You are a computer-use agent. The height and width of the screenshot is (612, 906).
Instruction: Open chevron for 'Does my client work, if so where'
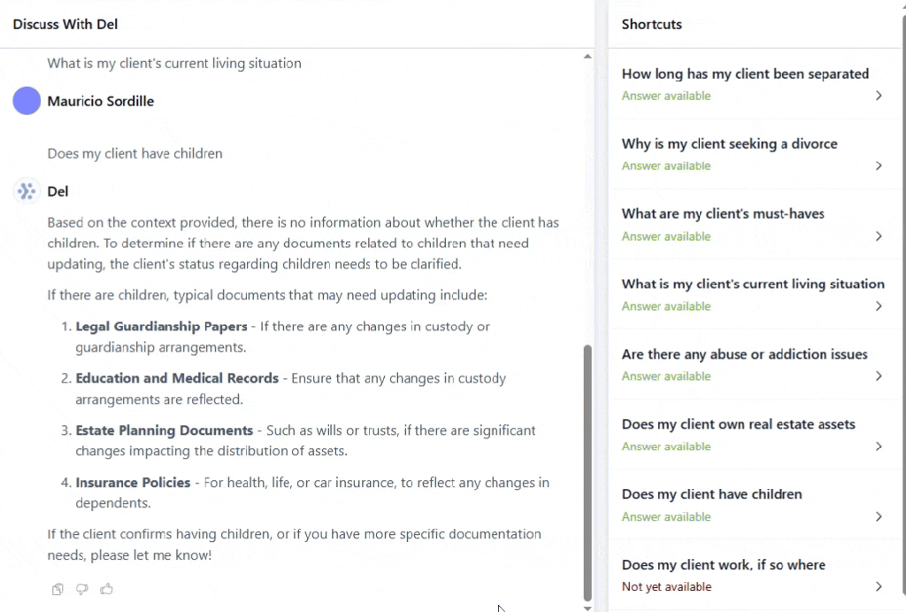(x=879, y=586)
